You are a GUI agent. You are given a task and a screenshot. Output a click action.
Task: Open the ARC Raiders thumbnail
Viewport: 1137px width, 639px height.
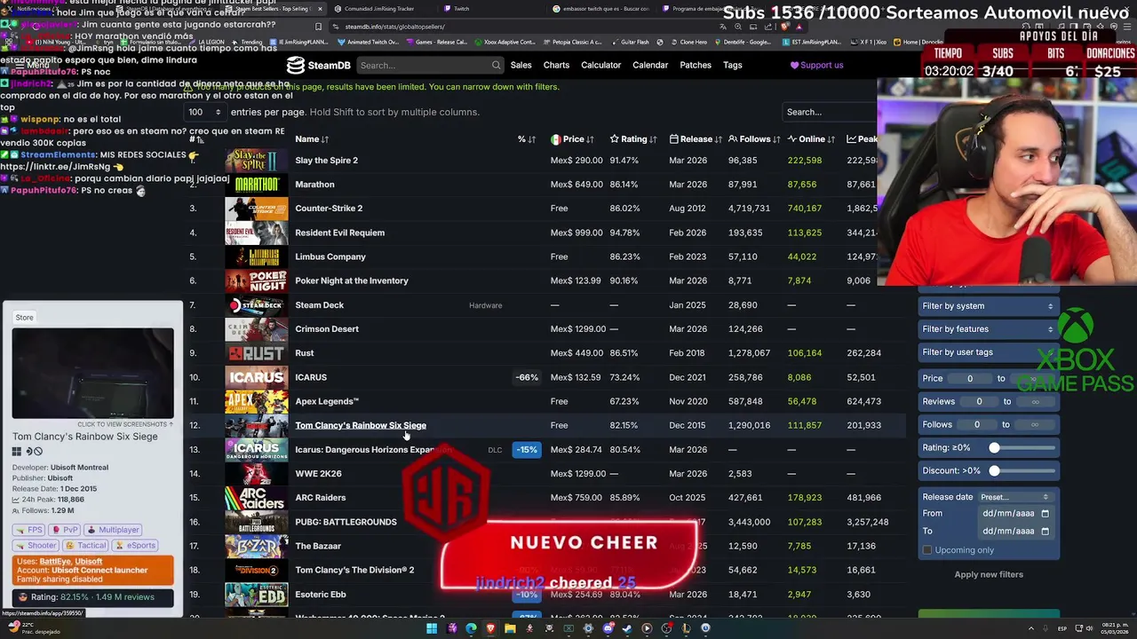click(257, 498)
